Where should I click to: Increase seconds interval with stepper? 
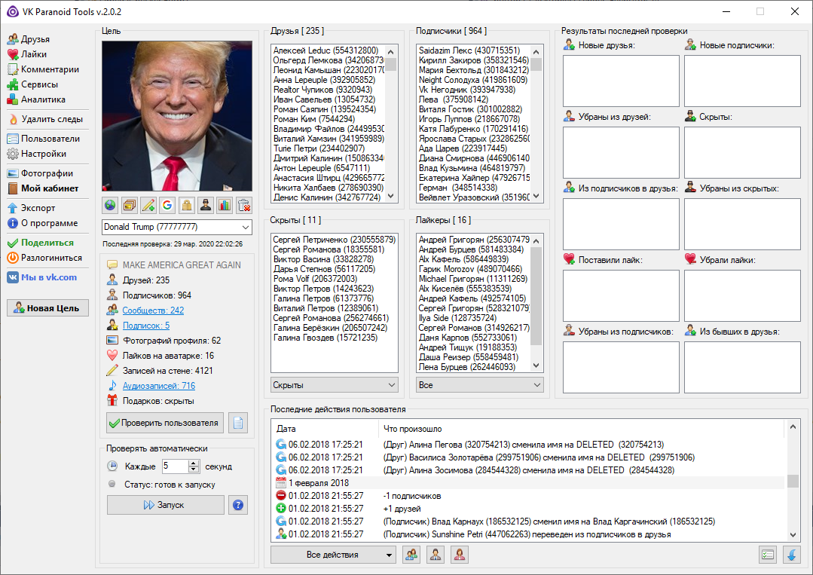[194, 463]
